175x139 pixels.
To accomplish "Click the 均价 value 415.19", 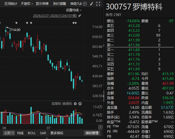I will click(x=168, y=74).
